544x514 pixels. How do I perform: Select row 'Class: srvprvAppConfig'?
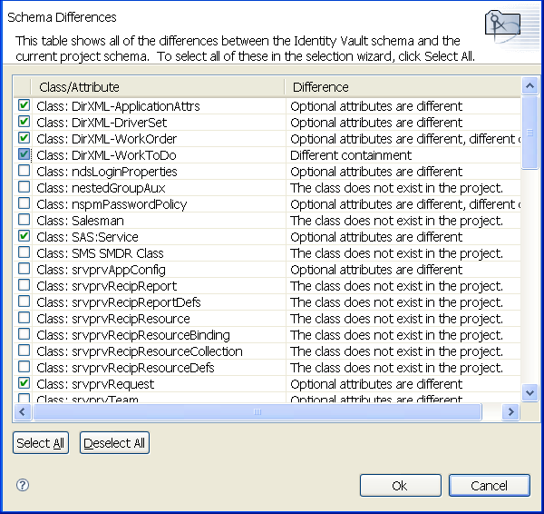267,270
